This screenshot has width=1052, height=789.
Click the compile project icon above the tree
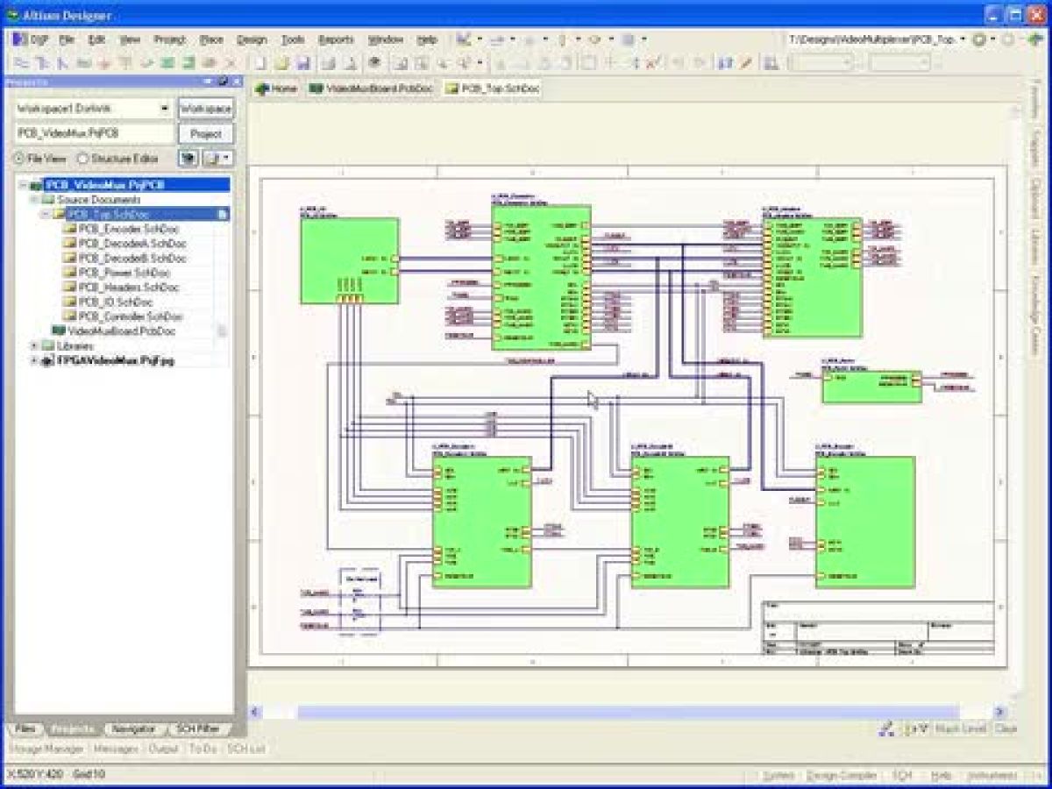[x=188, y=159]
